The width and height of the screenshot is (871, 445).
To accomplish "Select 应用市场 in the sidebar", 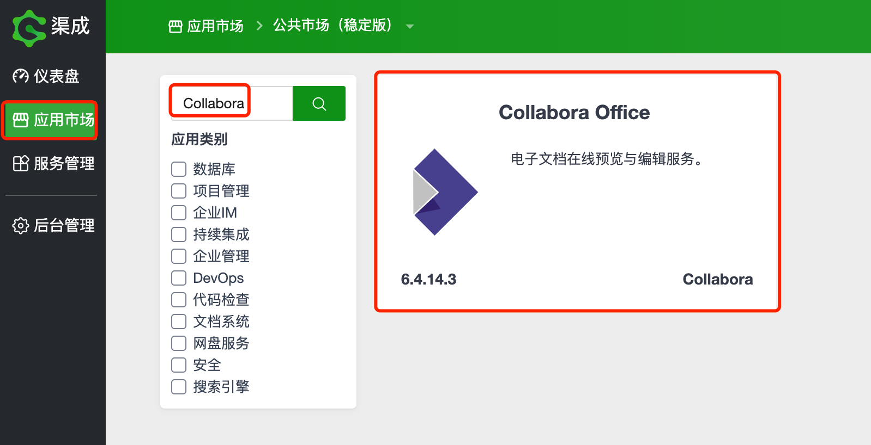I will [50, 120].
